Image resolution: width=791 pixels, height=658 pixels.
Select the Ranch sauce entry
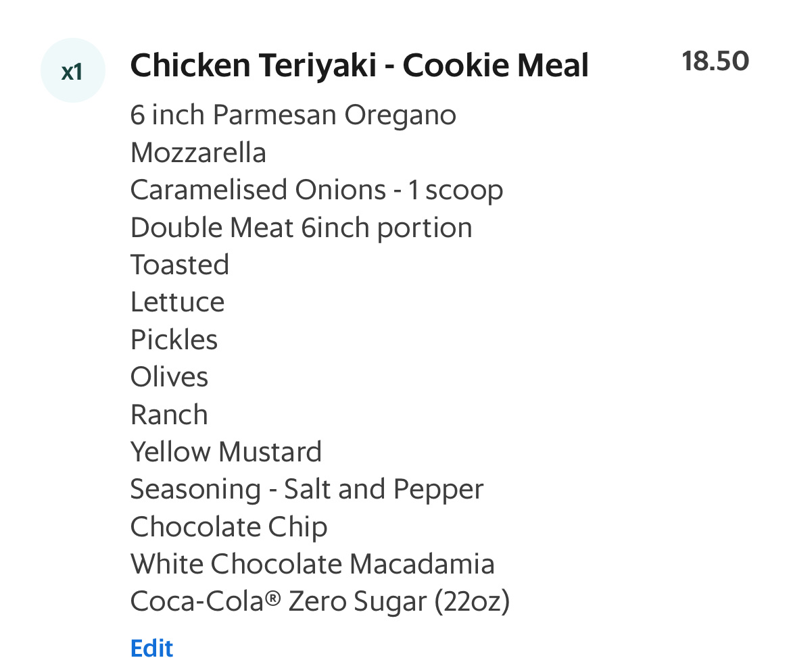(169, 414)
